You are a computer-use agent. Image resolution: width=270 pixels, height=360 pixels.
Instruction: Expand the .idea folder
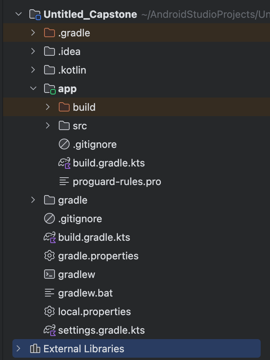(x=33, y=51)
